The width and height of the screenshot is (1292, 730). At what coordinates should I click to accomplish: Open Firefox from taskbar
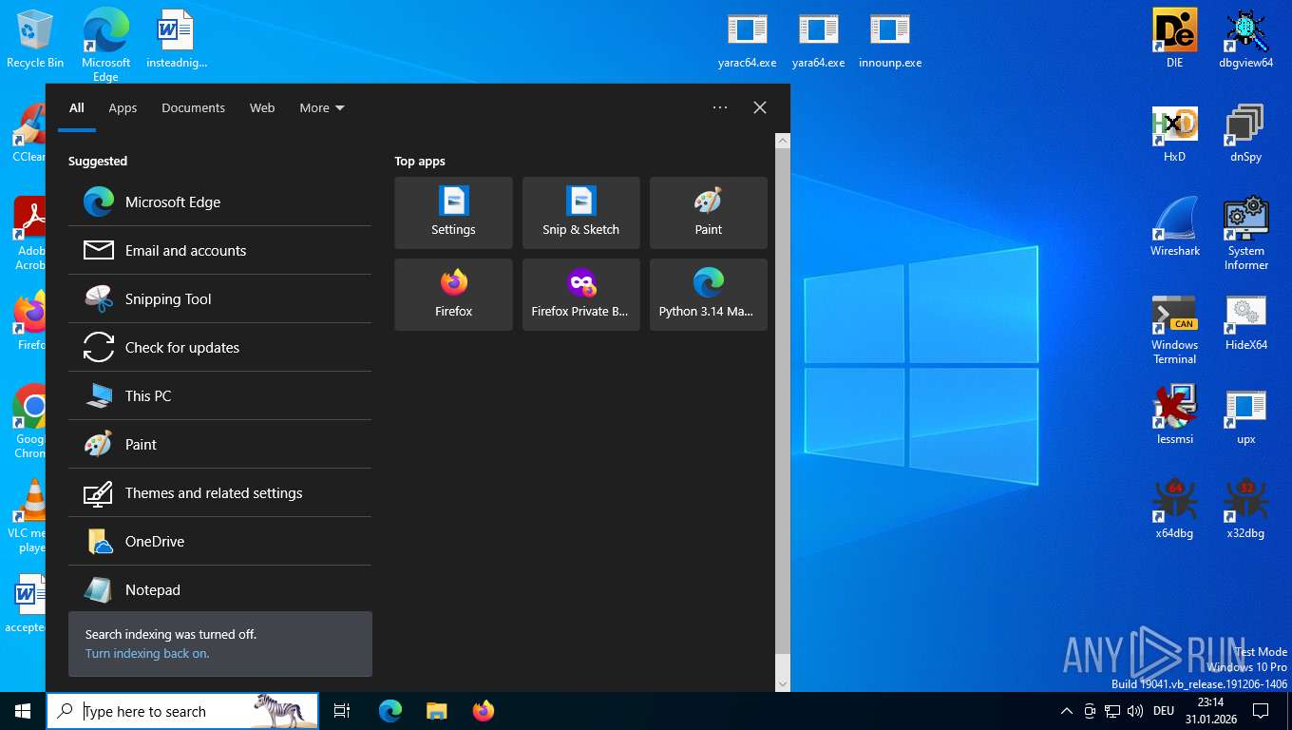[x=484, y=711]
